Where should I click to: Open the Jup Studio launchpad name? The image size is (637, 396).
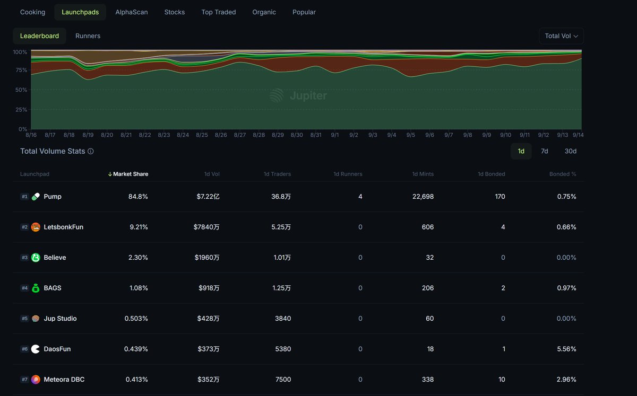(x=61, y=319)
